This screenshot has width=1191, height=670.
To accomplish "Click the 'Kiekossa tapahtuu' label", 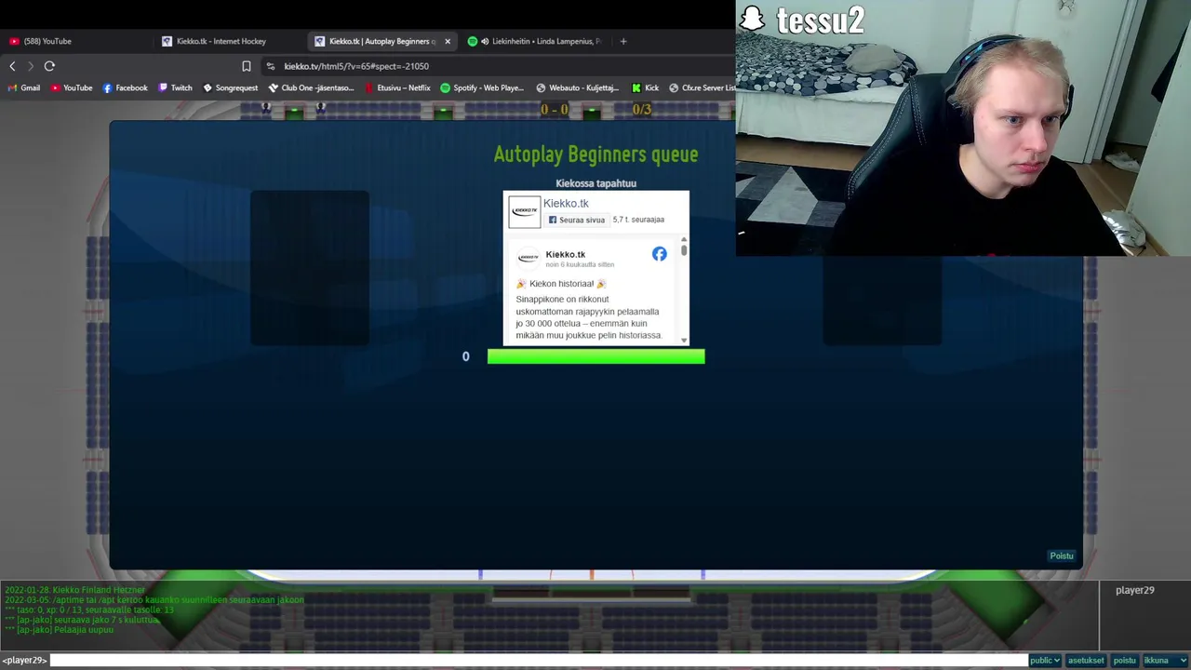I will coord(595,183).
